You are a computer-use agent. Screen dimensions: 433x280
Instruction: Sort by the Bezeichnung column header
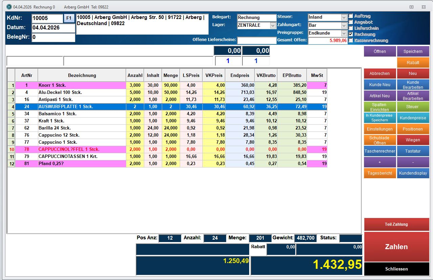tap(82, 75)
